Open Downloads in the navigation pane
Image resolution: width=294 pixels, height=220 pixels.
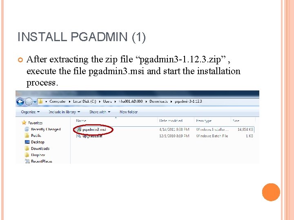coord(40,149)
